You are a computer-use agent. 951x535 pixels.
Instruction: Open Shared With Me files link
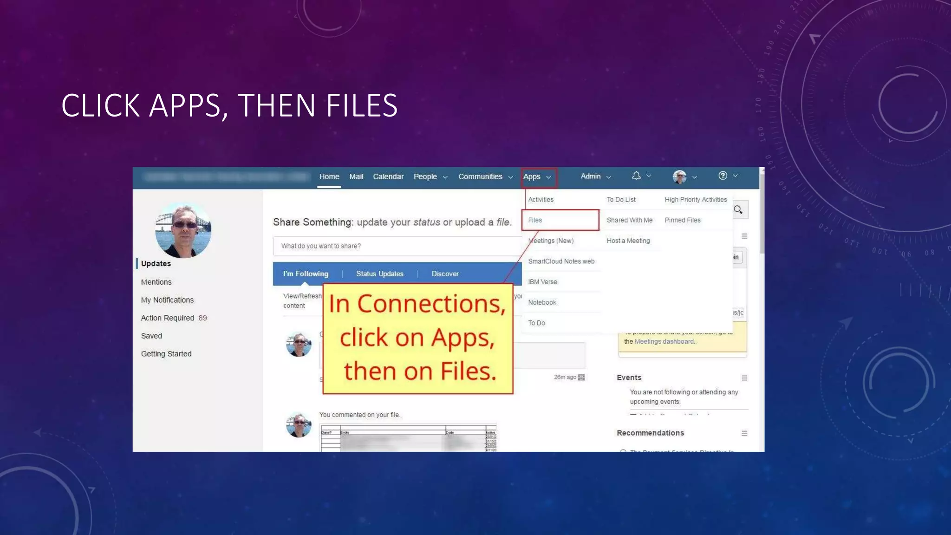[629, 220]
